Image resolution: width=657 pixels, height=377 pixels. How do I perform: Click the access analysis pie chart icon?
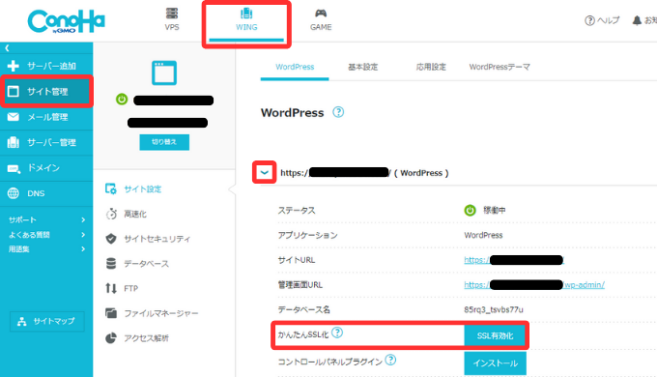pyautogui.click(x=111, y=338)
